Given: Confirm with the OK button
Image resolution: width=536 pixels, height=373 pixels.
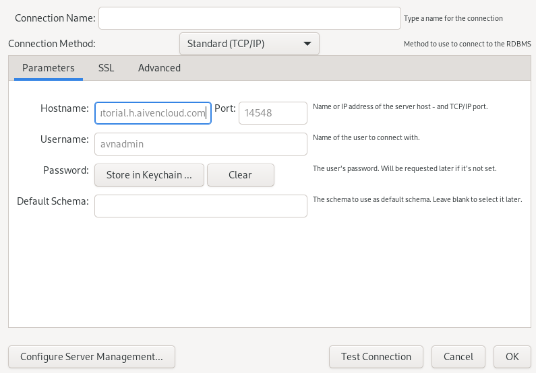Looking at the screenshot, I should tap(512, 357).
